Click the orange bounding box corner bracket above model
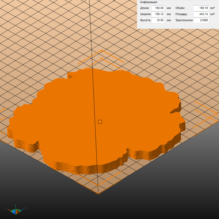 102,51
